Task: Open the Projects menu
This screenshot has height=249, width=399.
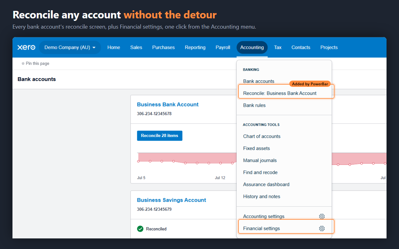Action: pos(329,47)
